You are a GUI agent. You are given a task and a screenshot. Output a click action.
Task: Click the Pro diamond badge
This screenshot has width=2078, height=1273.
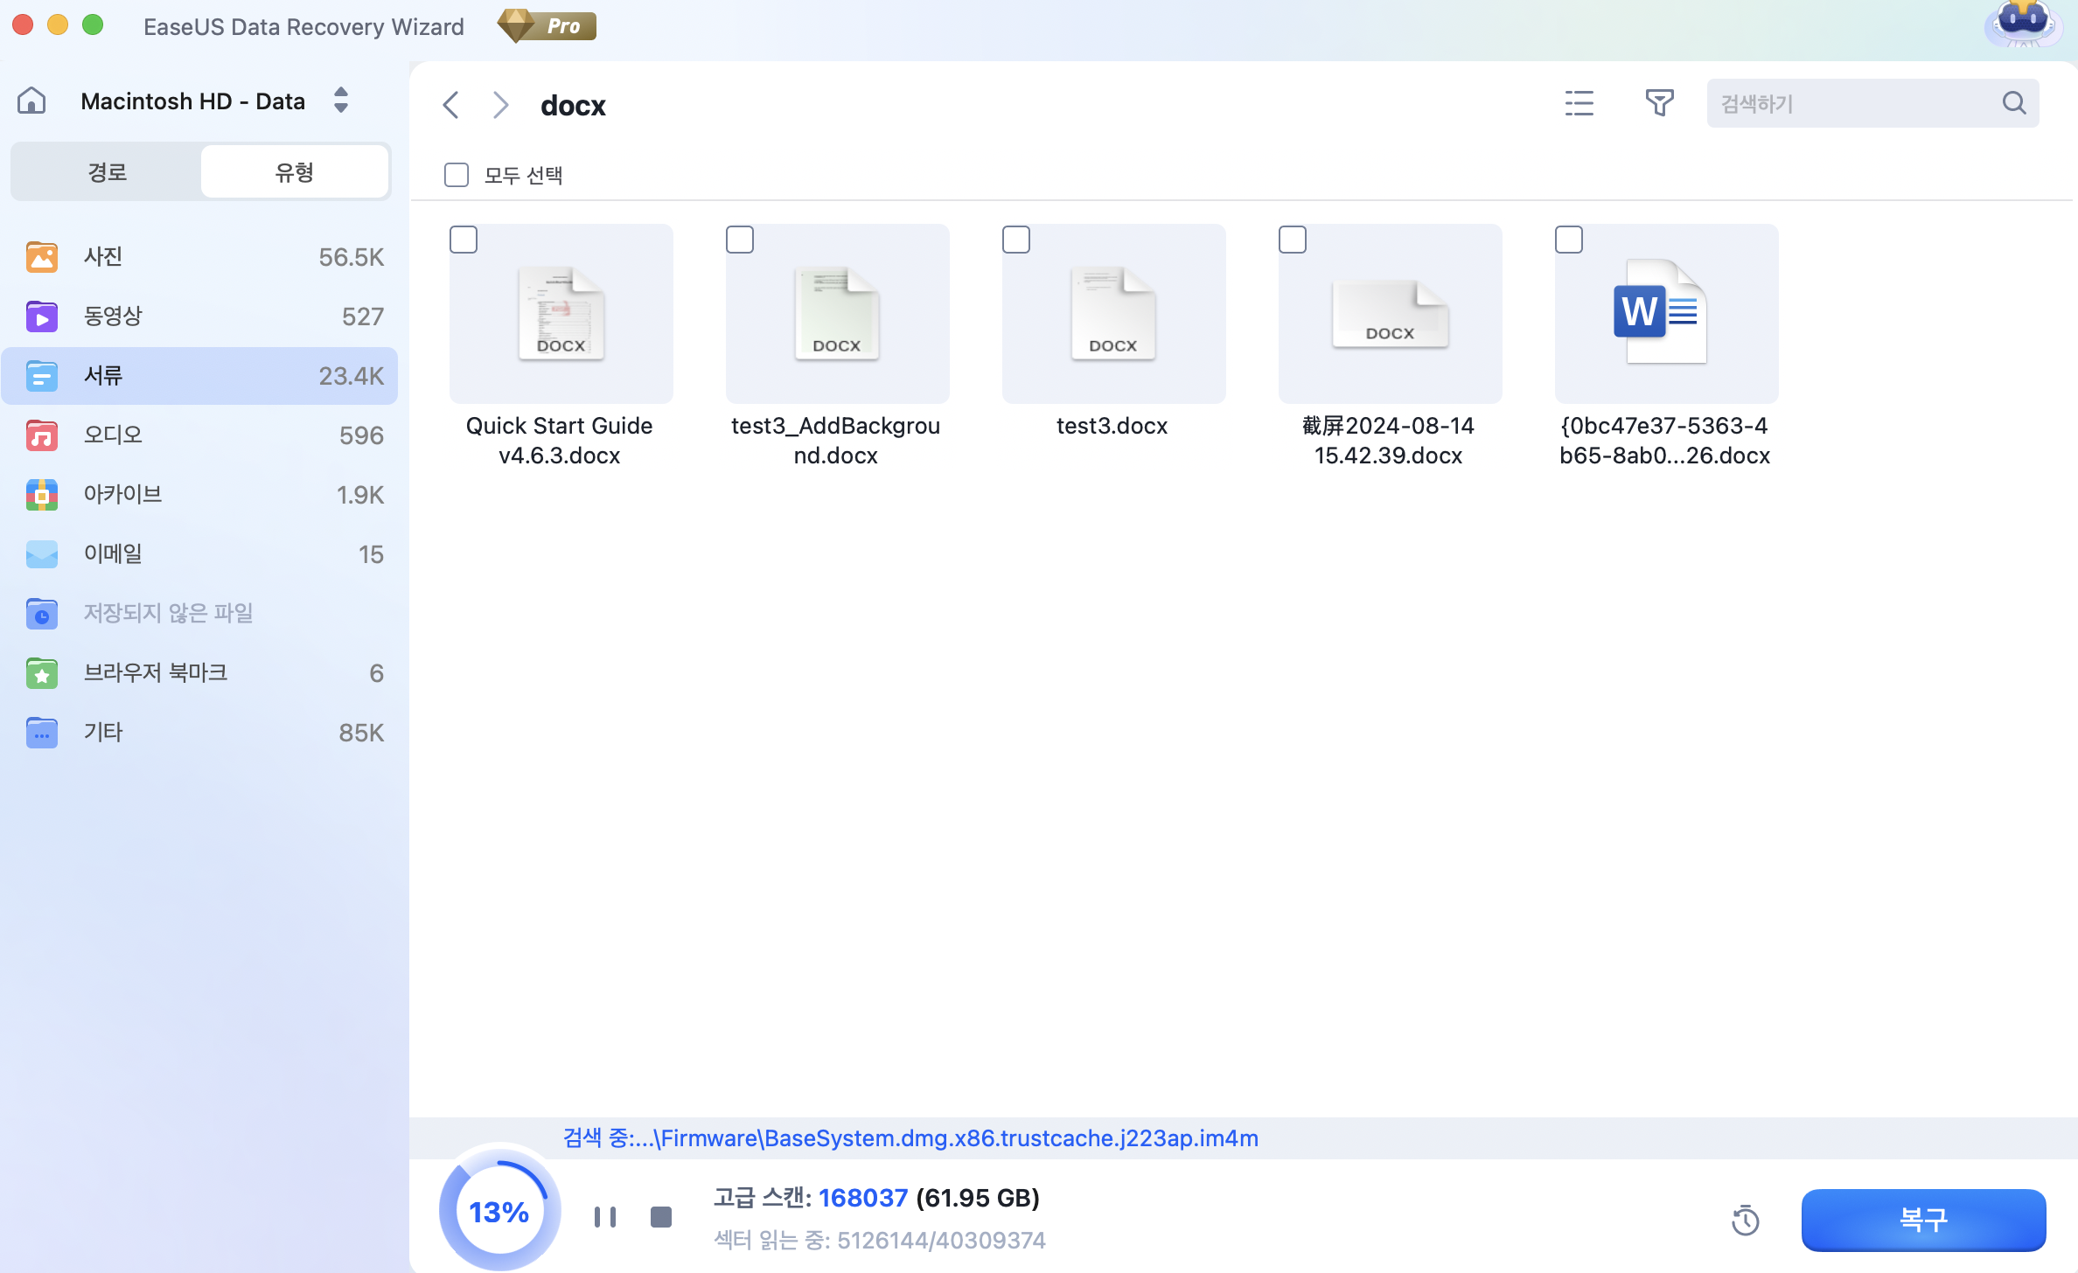(x=547, y=25)
